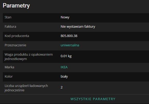
Task: Select 'Waga produktu z opakowaniem jednostkowym' label
Action: 29,57
